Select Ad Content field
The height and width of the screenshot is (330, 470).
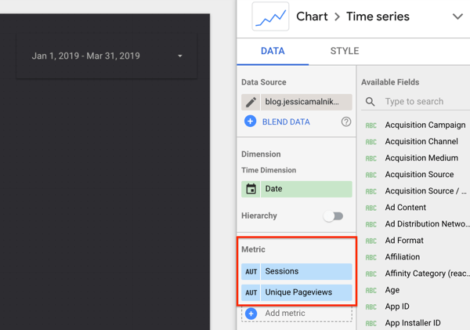pyautogui.click(x=405, y=207)
